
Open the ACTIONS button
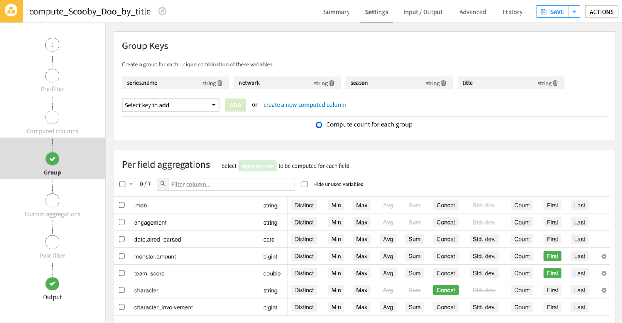601,12
